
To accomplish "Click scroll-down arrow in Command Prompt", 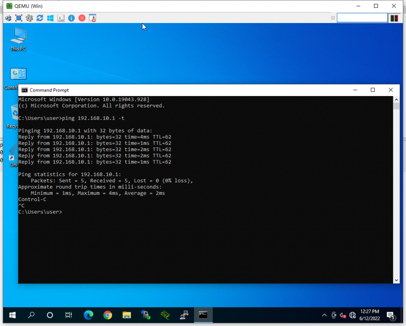I will (396, 280).
